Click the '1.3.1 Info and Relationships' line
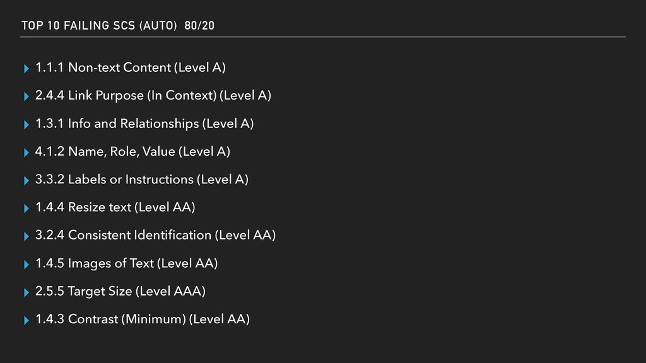 144,124
